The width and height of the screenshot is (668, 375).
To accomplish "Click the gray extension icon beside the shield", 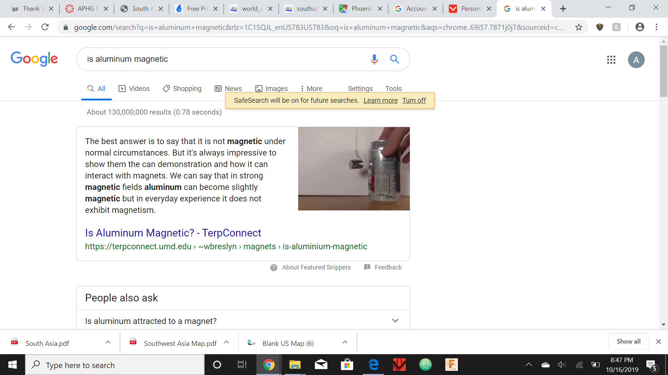I will click(x=617, y=27).
